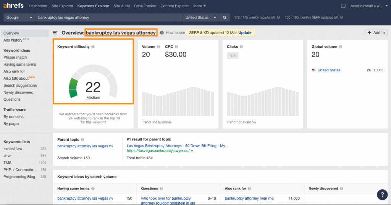Image resolution: width=391 pixels, height=205 pixels.
Task: Open help icon beside Also rank for header
Action: coord(249,189)
